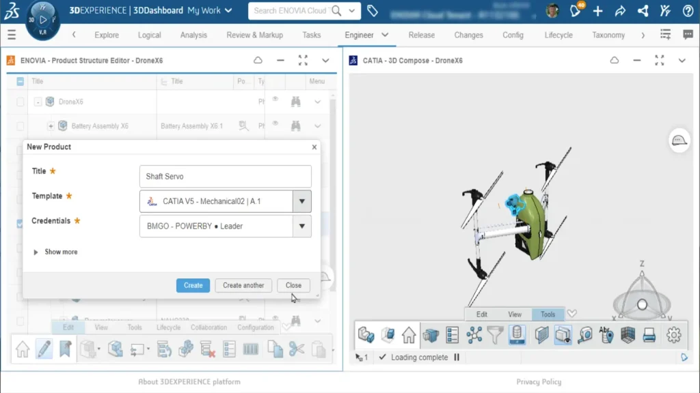Click the Home icon in 3D Compose toolbar
The image size is (700, 393).
point(409,335)
